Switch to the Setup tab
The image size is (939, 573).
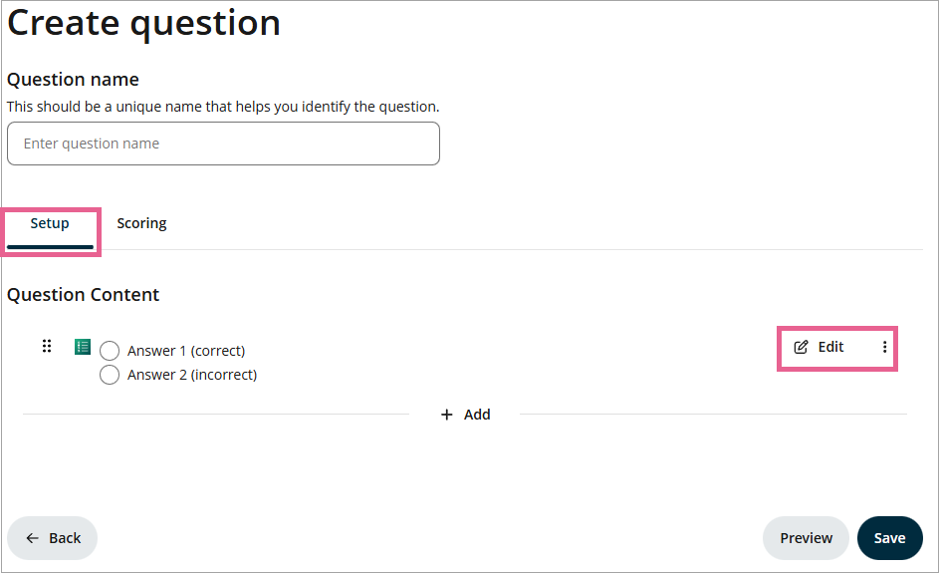tap(50, 224)
